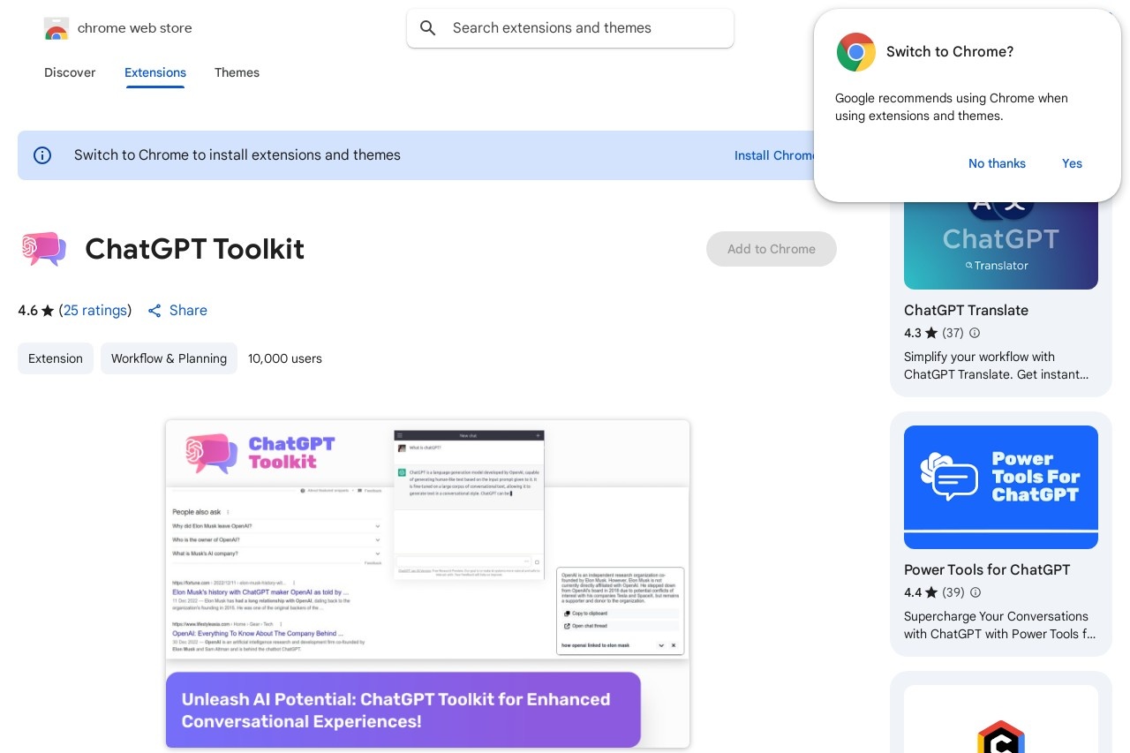This screenshot has height=753, width=1130.
Task: Click the ChatGPT Toolkit heading
Action: click(x=195, y=249)
